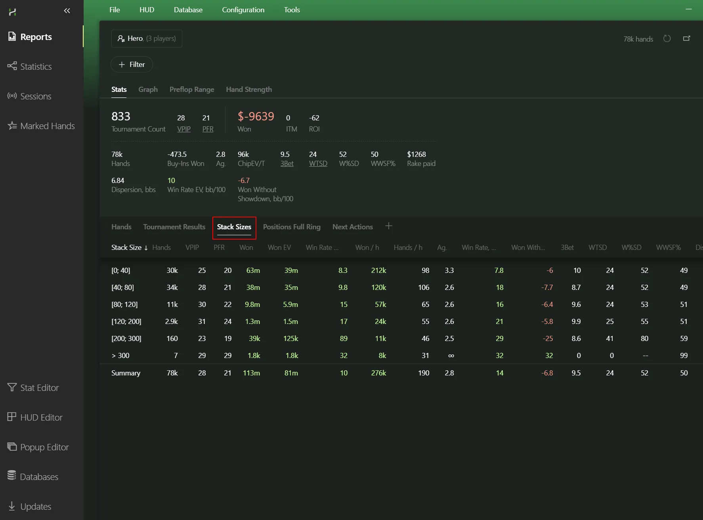
Task: Click the Filter button
Action: pos(132,65)
